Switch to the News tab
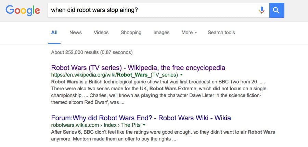308x147 pixels. [75, 32]
